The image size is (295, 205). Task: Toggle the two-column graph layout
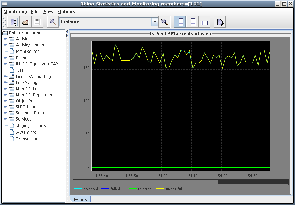pos(193,22)
